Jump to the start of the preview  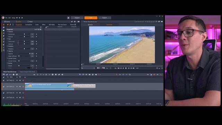tap(118, 68)
